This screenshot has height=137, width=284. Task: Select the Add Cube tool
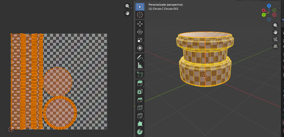click(140, 75)
